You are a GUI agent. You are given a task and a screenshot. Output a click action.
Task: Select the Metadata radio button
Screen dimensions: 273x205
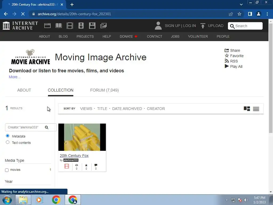pyautogui.click(x=7, y=136)
